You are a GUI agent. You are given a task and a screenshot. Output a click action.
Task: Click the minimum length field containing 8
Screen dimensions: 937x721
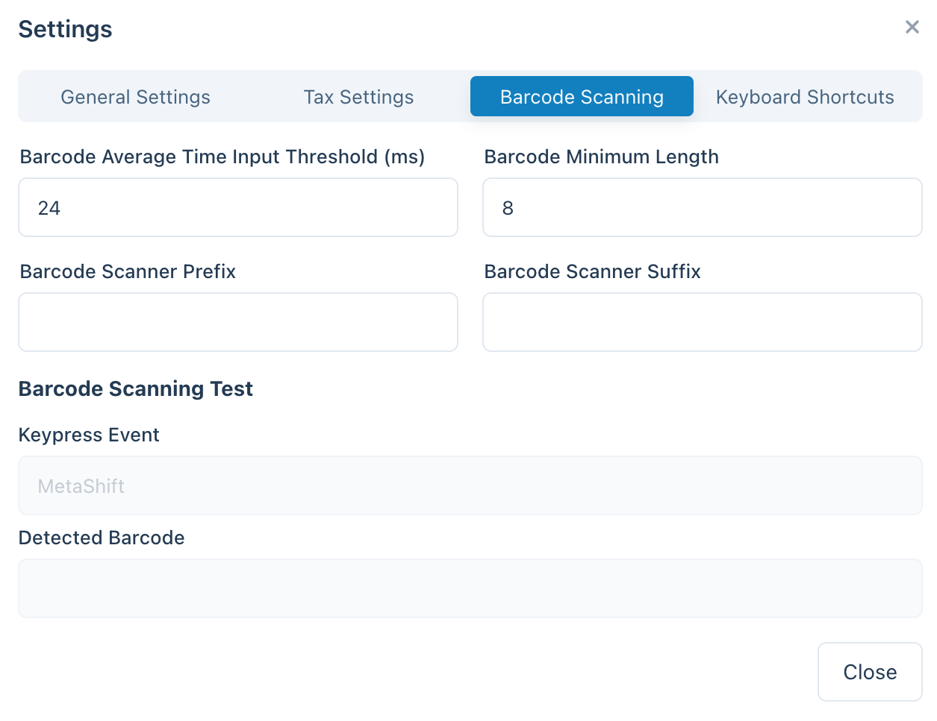coord(703,207)
